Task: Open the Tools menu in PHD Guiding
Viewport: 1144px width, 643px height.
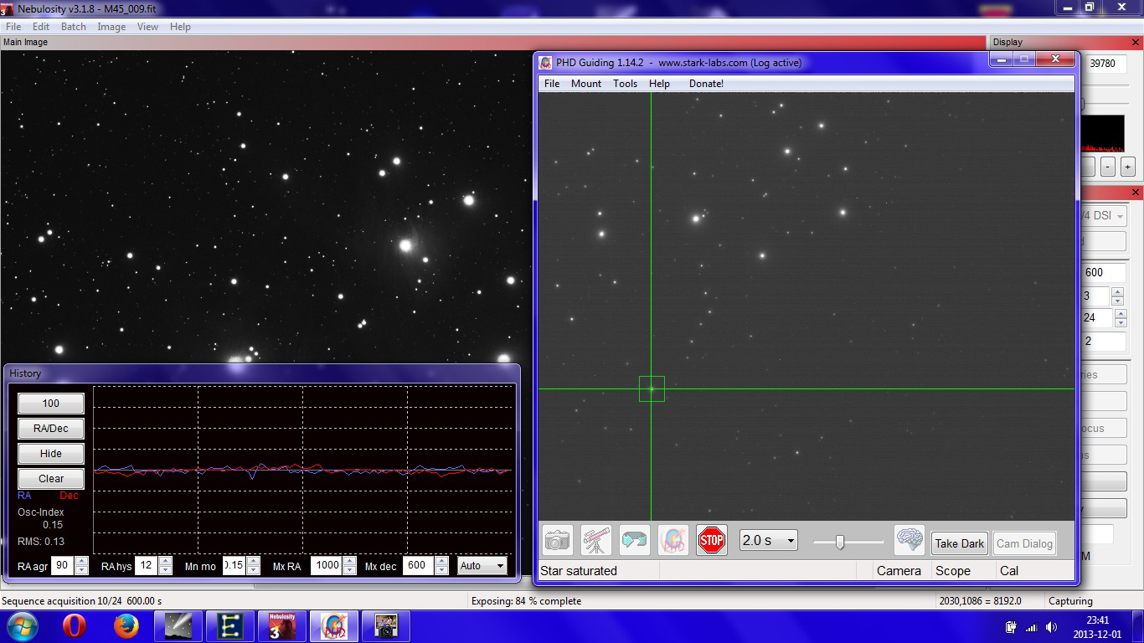Action: (625, 83)
